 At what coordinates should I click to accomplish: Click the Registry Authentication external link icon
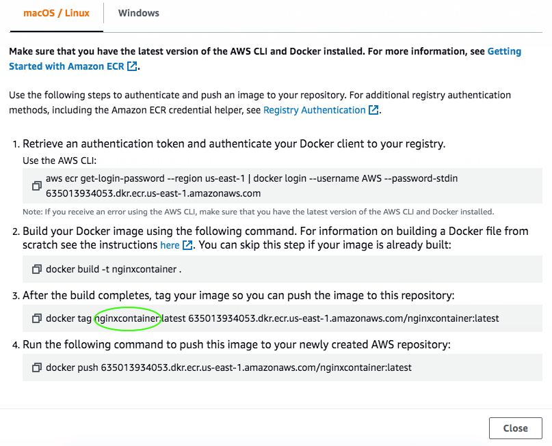373,110
